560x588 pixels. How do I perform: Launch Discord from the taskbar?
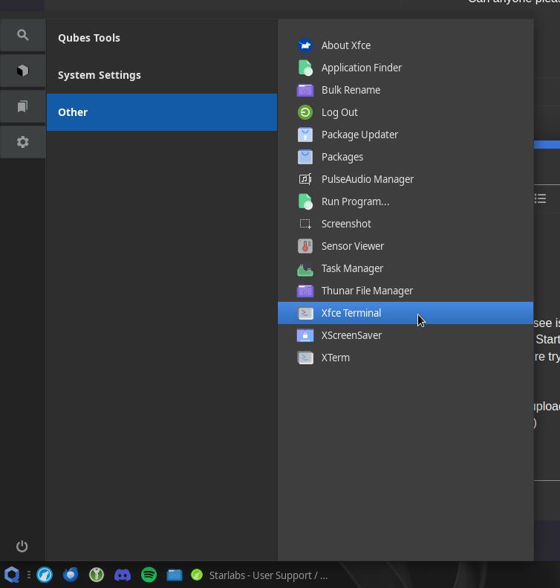tap(123, 575)
